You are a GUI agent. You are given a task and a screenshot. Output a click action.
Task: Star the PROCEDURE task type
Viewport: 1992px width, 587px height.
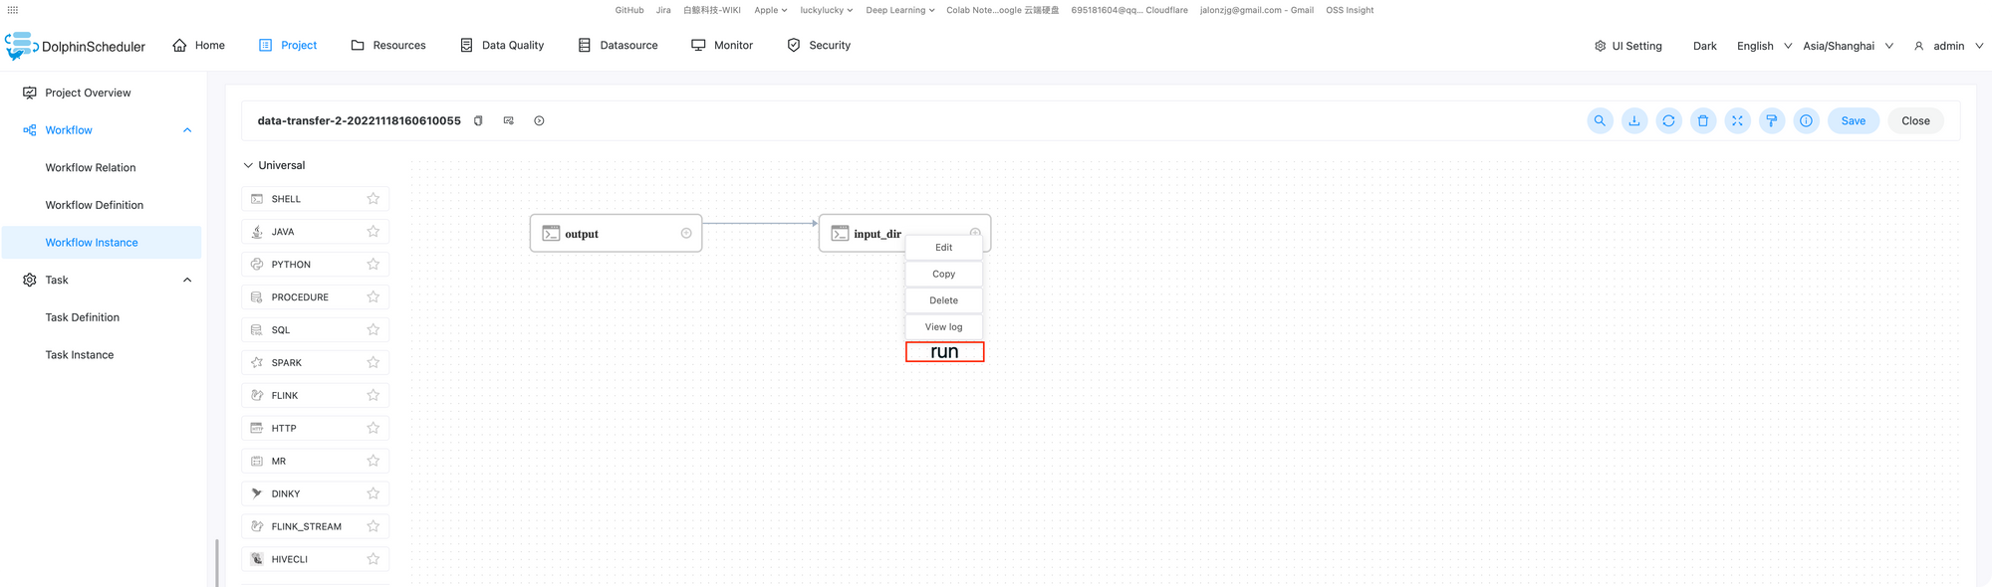coord(373,297)
